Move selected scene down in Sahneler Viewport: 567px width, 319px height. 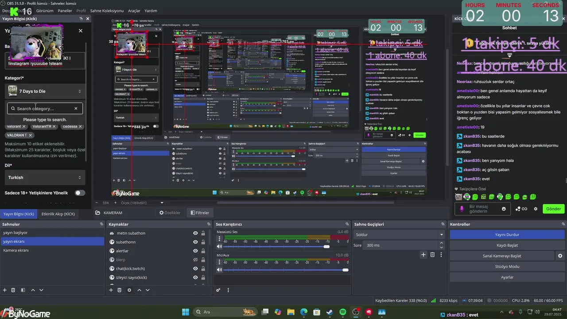click(41, 290)
